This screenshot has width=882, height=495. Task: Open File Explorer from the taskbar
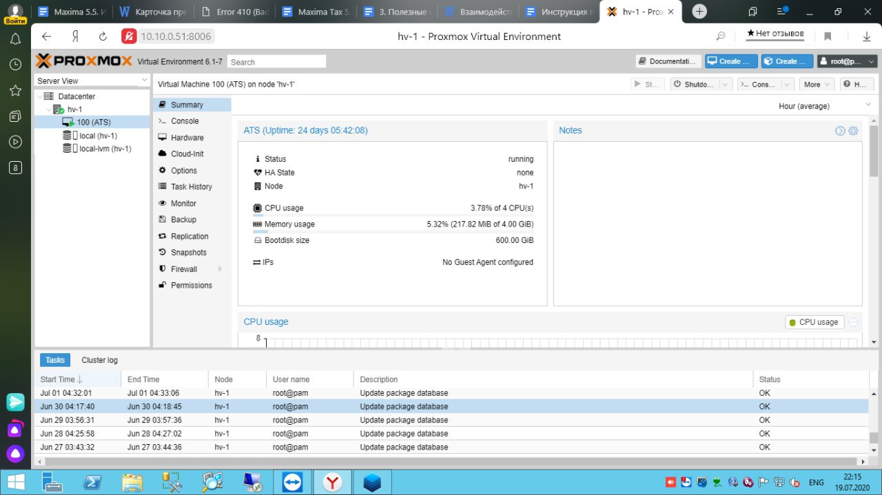(132, 482)
